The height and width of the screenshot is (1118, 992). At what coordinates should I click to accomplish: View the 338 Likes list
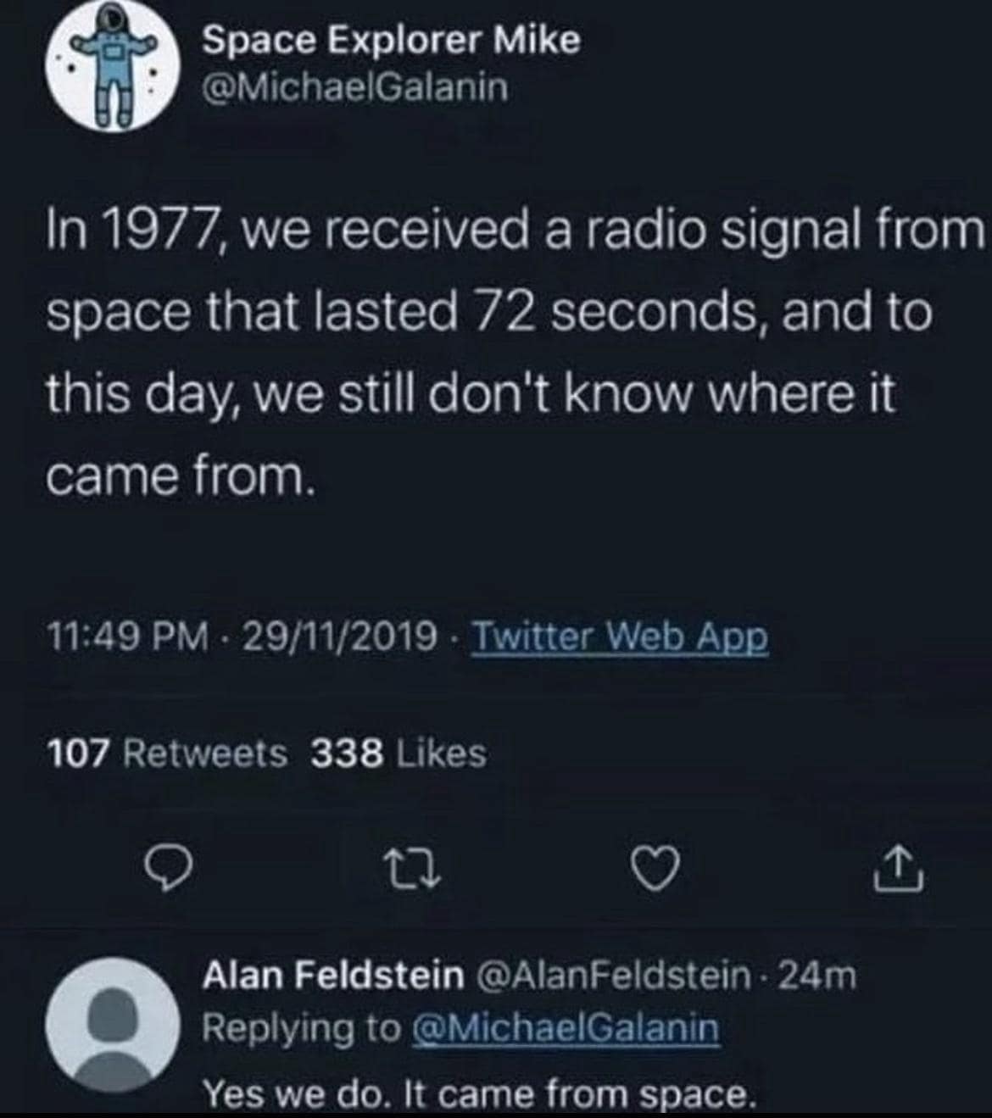click(x=398, y=753)
